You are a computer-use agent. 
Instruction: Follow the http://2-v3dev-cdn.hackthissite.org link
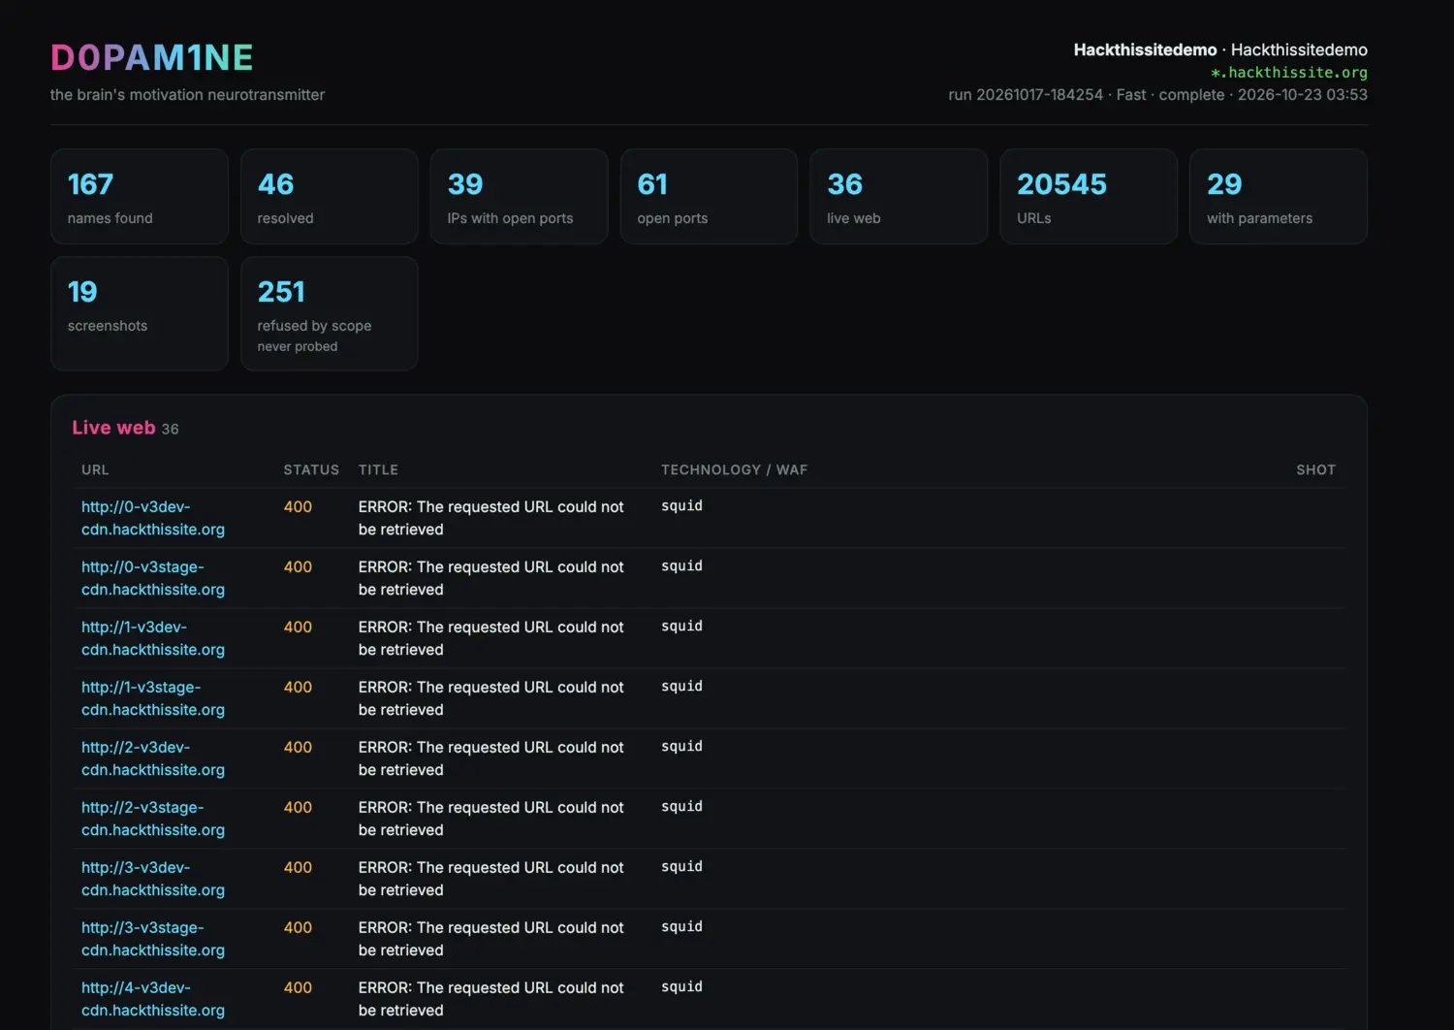(x=153, y=758)
